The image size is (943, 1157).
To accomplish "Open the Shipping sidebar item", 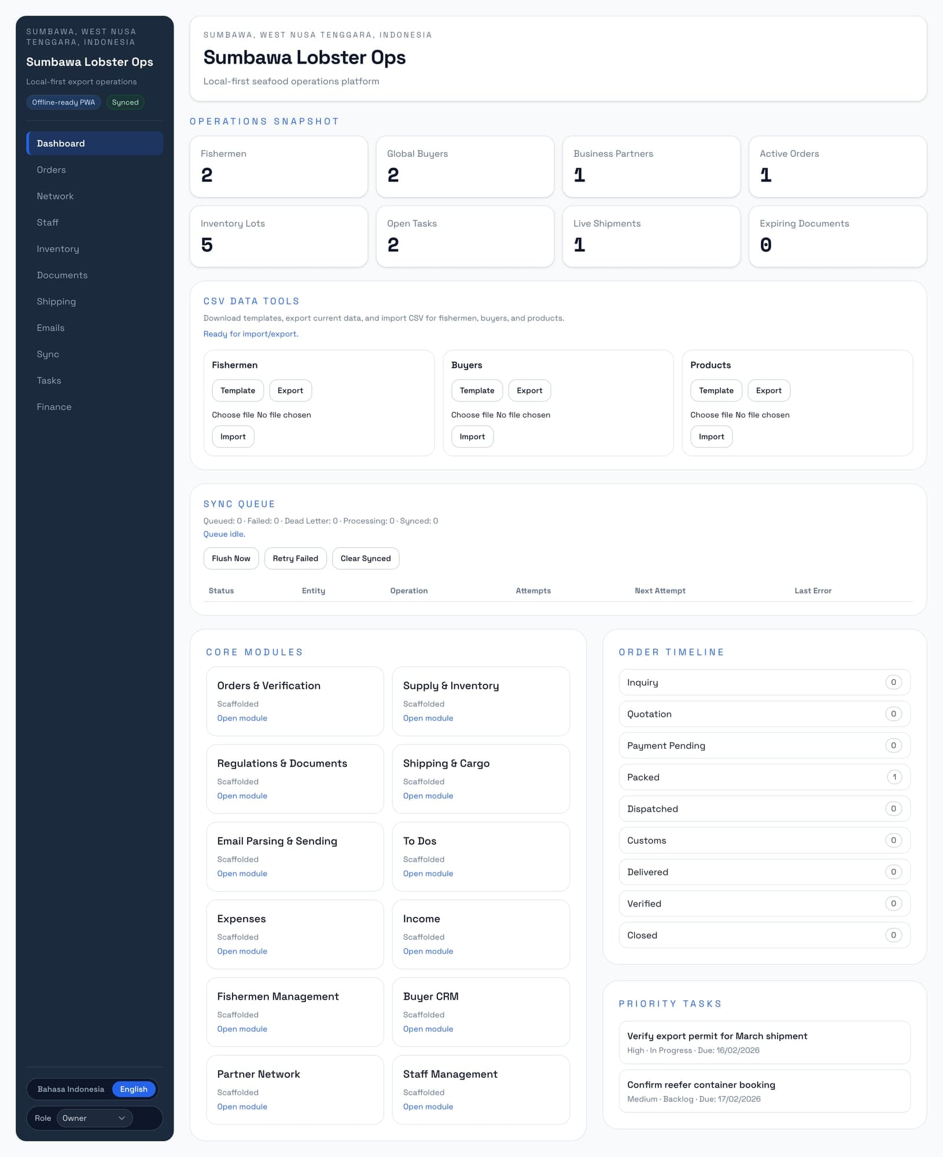I will click(56, 301).
